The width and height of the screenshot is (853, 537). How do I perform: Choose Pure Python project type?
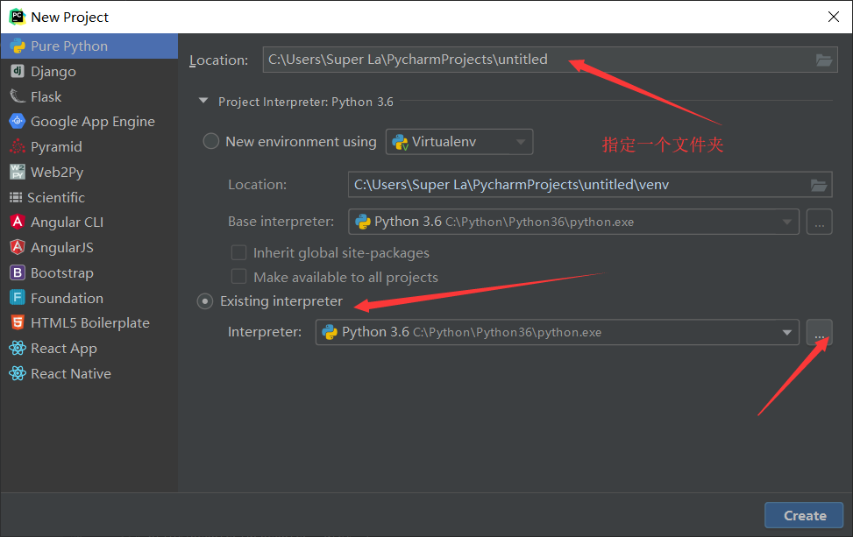[89, 46]
